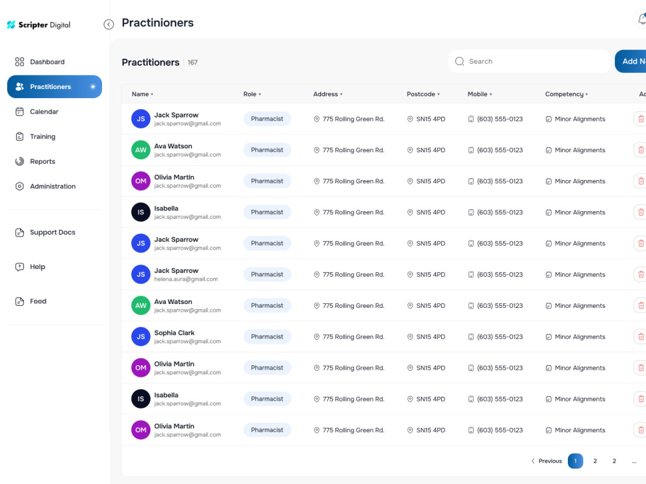Collapse the sidebar with the arrow icon

pyautogui.click(x=109, y=25)
